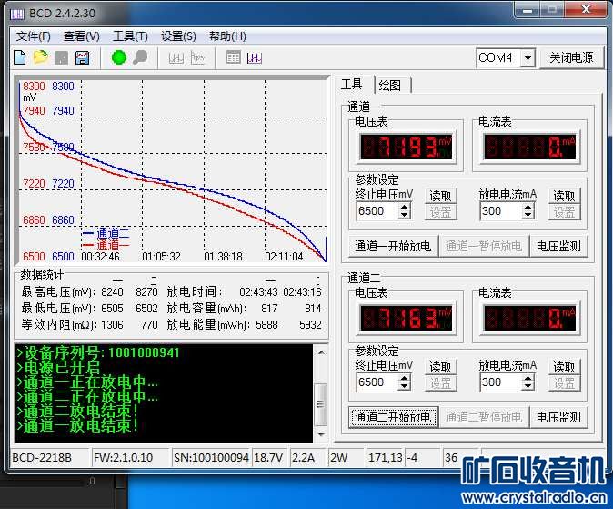This screenshot has width=613, height=509.
Task: Increase channel two cutoff voltage with up arrow
Action: (x=405, y=378)
